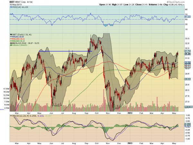Viewport: 193px width, 145px height.
Task: Click the 'MA(200) 30.13' legend text
Action: tap(18, 41)
